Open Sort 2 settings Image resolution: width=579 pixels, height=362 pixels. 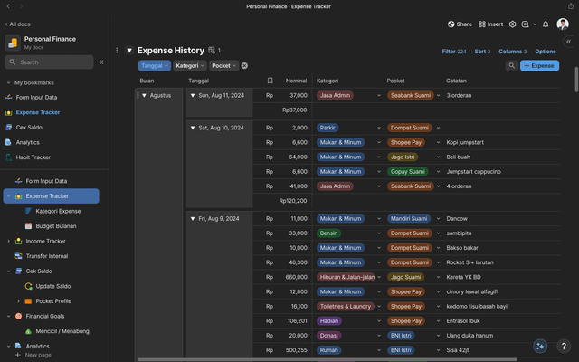pyautogui.click(x=482, y=52)
